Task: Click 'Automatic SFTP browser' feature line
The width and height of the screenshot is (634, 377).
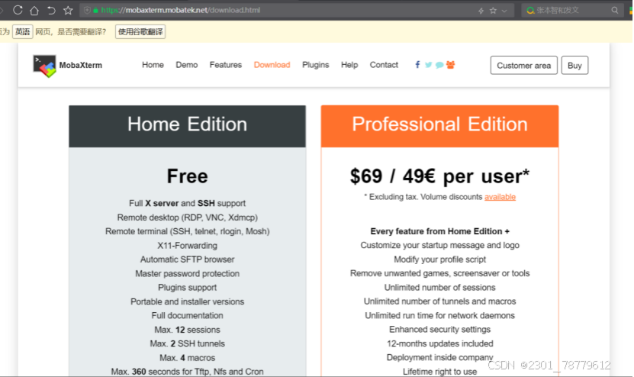Action: pyautogui.click(x=187, y=259)
